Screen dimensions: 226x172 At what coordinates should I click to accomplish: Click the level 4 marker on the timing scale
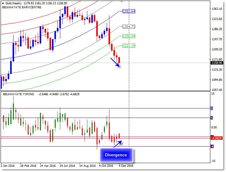tap(212, 118)
